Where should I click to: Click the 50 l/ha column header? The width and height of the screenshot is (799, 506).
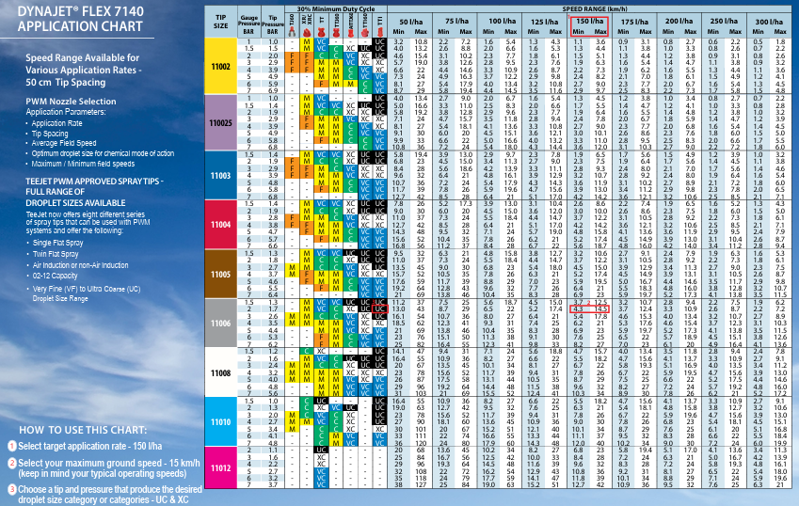pos(410,22)
